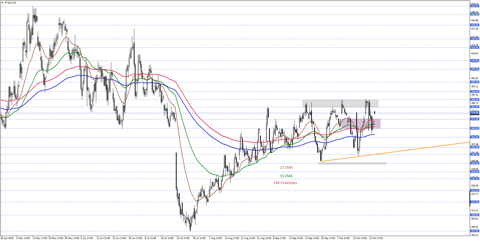Click the 325.00 price level label
Viewport: 480px width, 241px height.
pos(475,190)
